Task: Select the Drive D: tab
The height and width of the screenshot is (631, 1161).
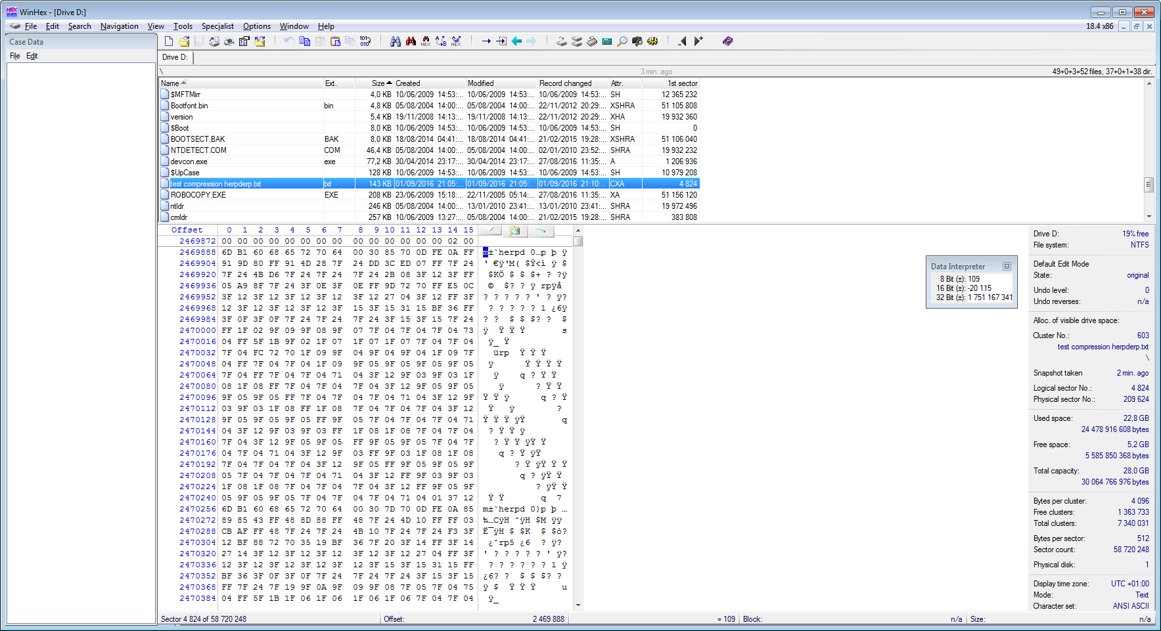Action: pos(175,57)
